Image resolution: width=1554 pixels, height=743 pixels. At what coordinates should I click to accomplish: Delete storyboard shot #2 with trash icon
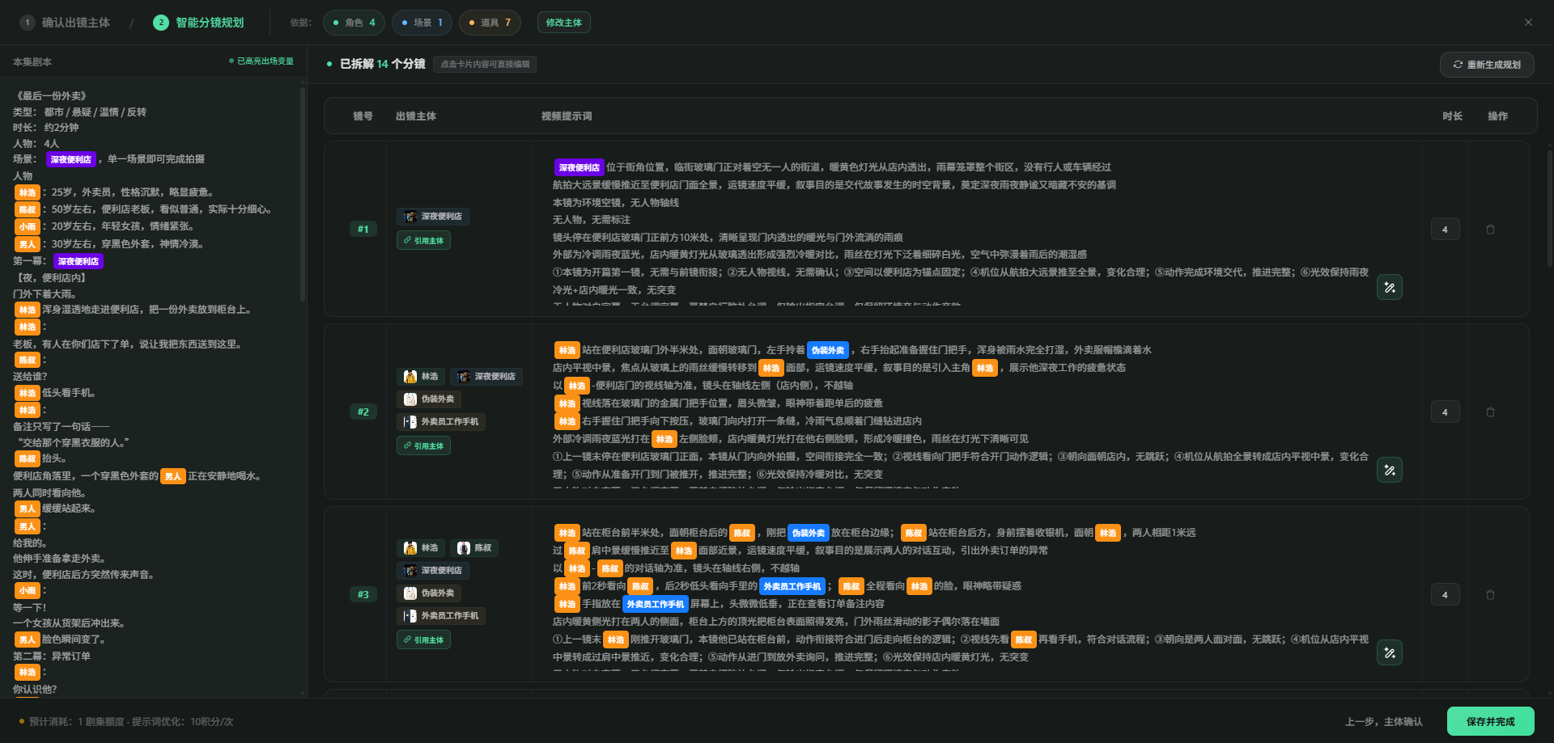click(1490, 412)
